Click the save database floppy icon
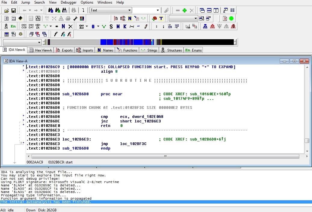312x212 pixels. [x=13, y=10]
